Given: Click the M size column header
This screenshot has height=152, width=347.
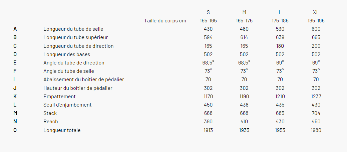Looking at the screenshot, I should coord(244,12).
